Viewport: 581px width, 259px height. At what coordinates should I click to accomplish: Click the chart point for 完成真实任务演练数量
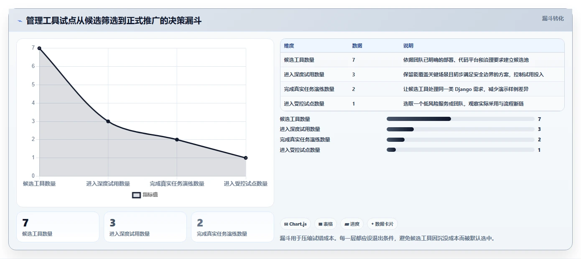(177, 139)
